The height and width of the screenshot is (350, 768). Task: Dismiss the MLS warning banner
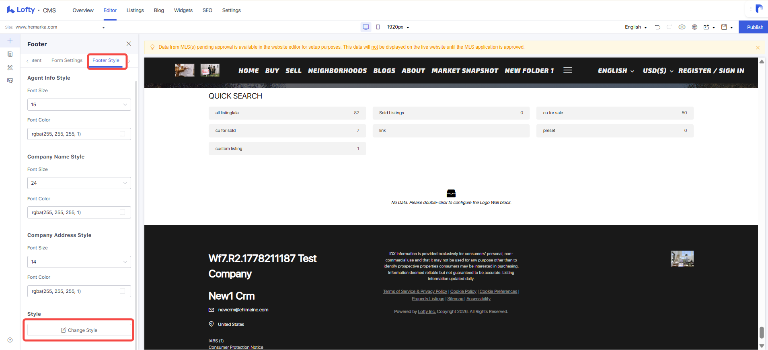[x=758, y=47]
